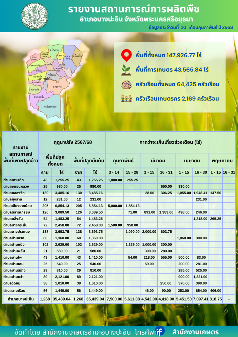Viewport: 238px width, 337px height.
Task: Click the family group icon beside ครัวเรือนทั้งหมด
Action: click(x=126, y=85)
